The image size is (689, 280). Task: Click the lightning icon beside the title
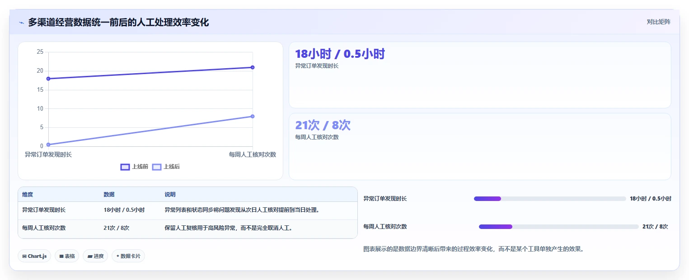[x=21, y=23]
